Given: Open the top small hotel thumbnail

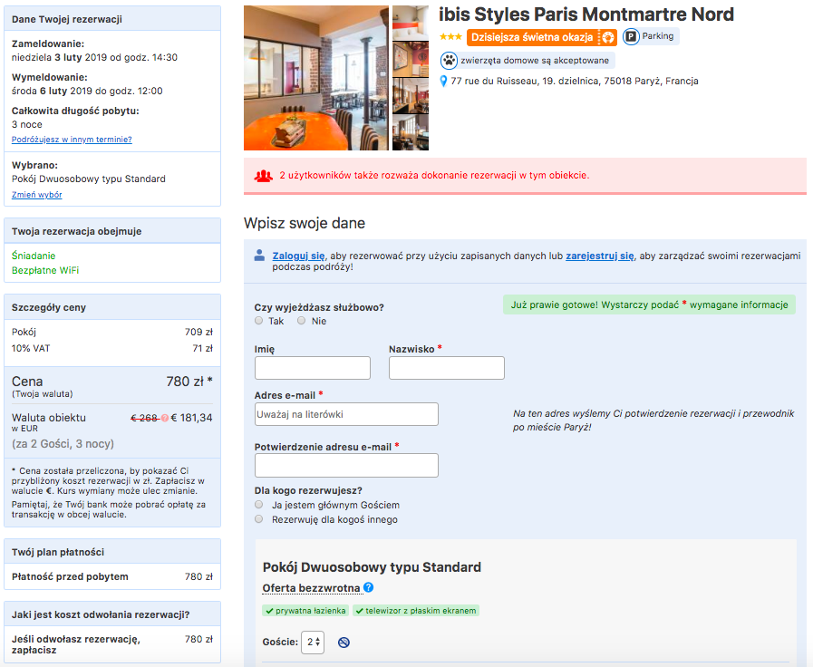Looking at the screenshot, I should (411, 23).
